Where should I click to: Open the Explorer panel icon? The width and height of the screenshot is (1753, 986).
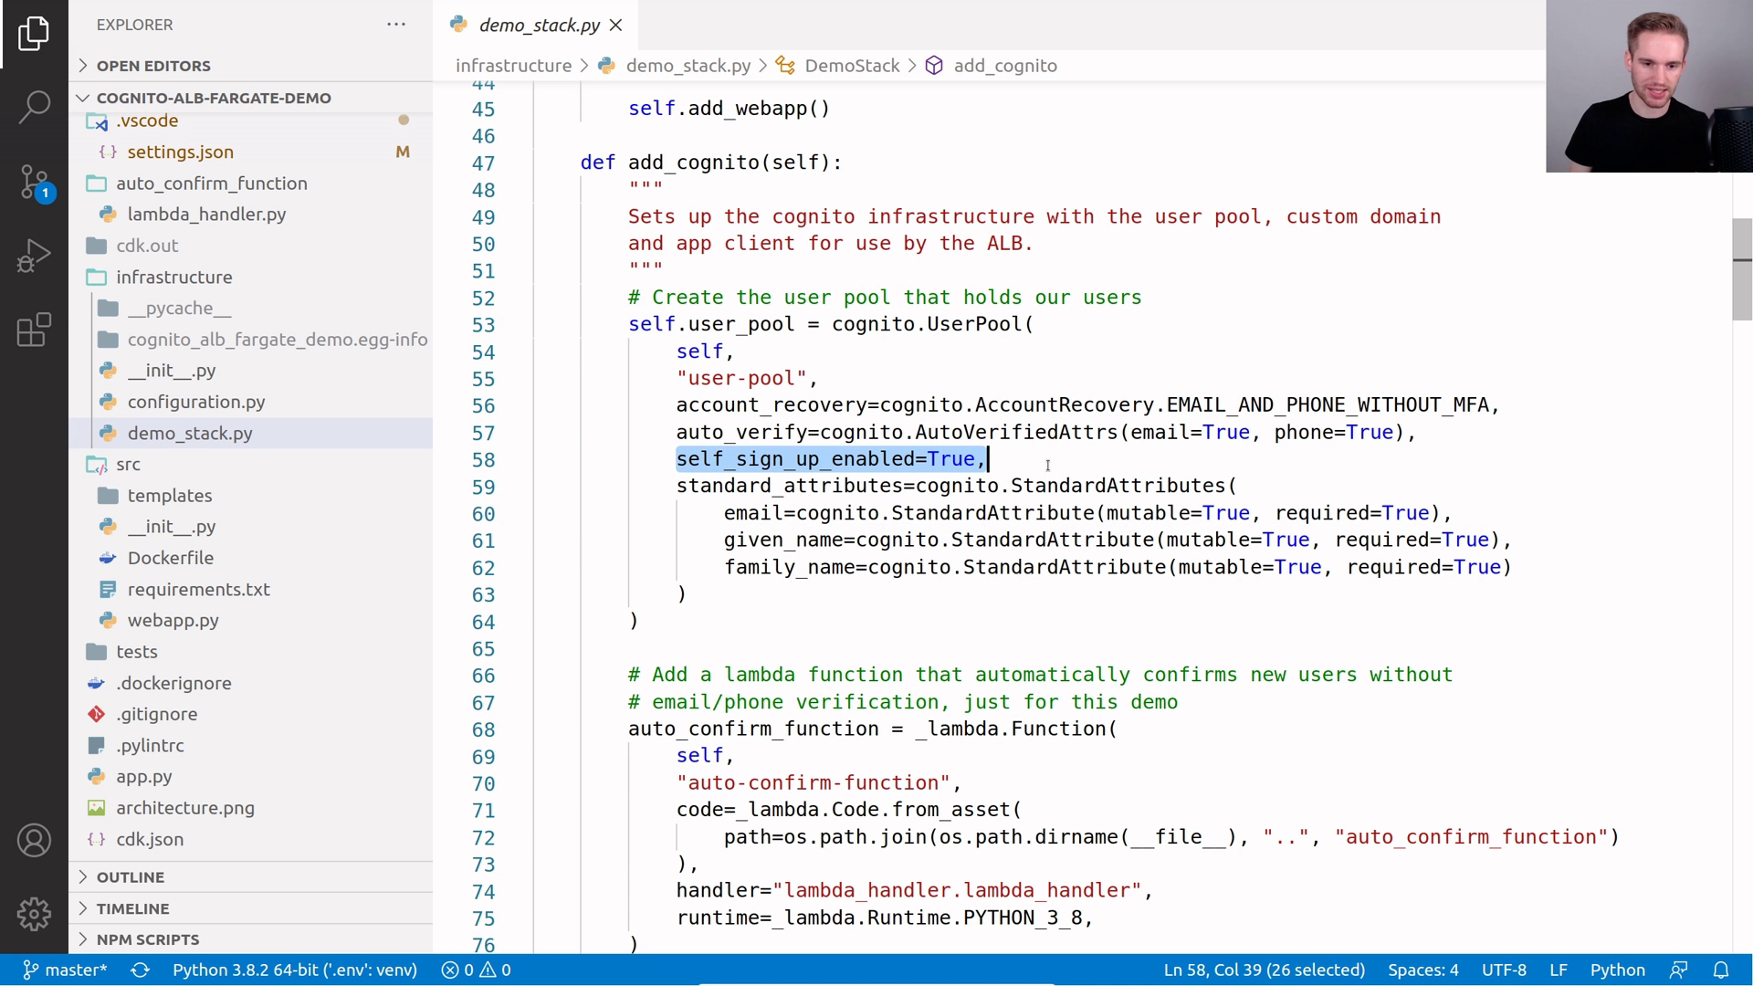coord(33,33)
